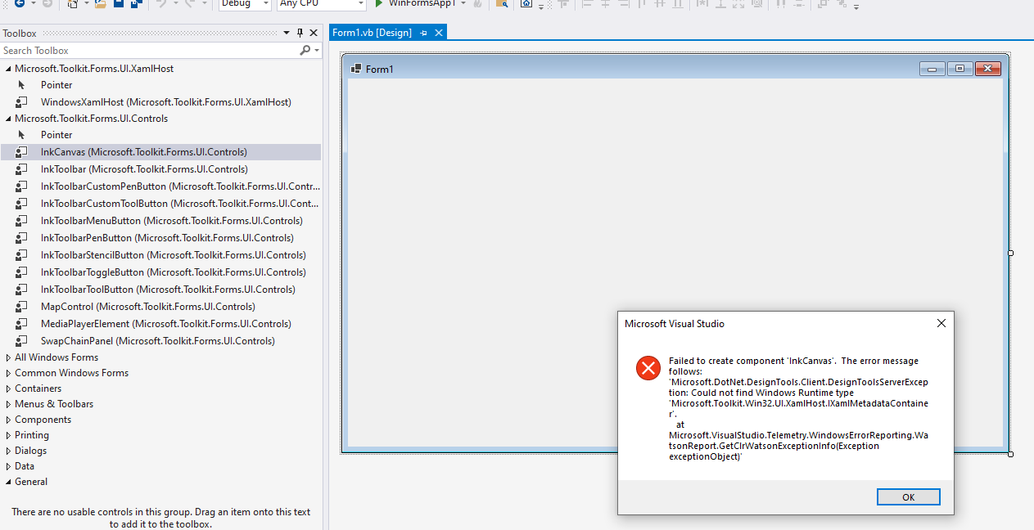Expand the Printing toolbox group
The height and width of the screenshot is (530, 1034).
point(8,435)
